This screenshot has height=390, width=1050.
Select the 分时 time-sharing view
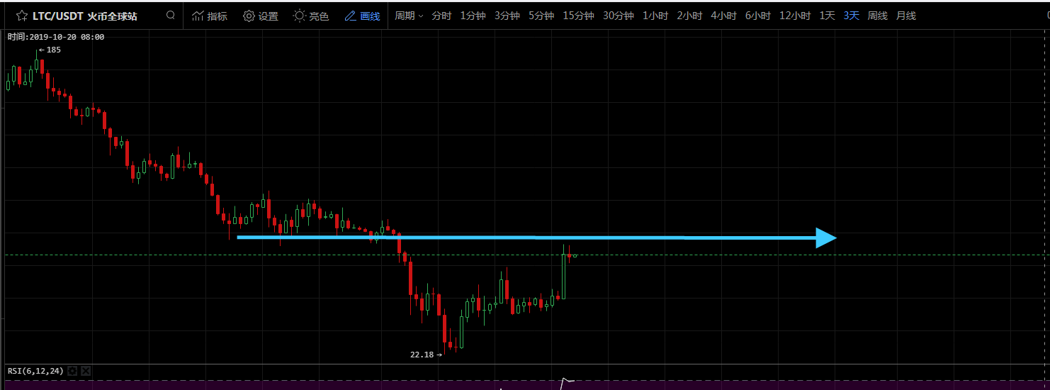(441, 16)
